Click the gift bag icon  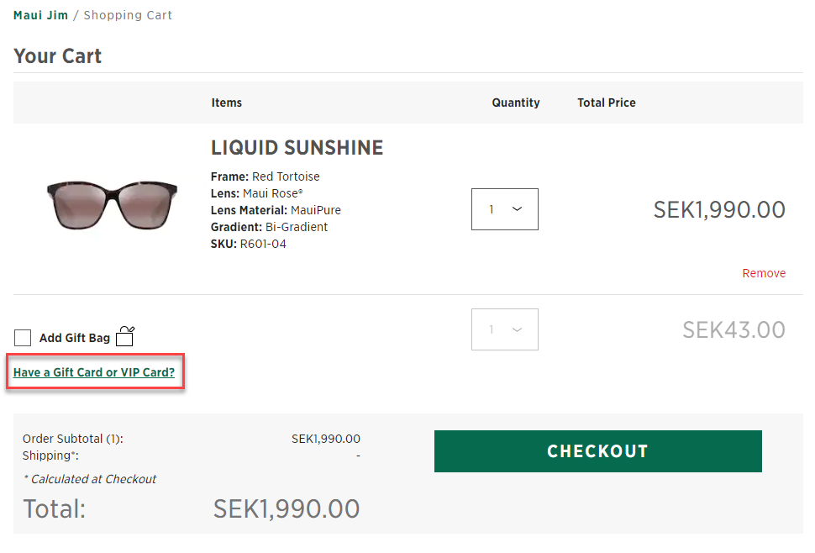point(124,336)
